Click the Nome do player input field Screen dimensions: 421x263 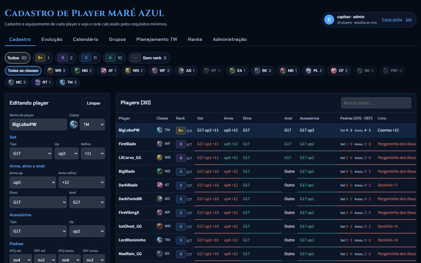pos(38,124)
